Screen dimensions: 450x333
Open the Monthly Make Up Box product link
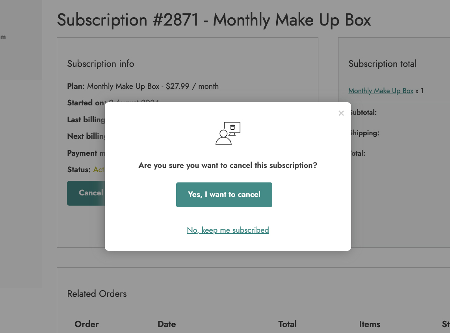click(381, 91)
